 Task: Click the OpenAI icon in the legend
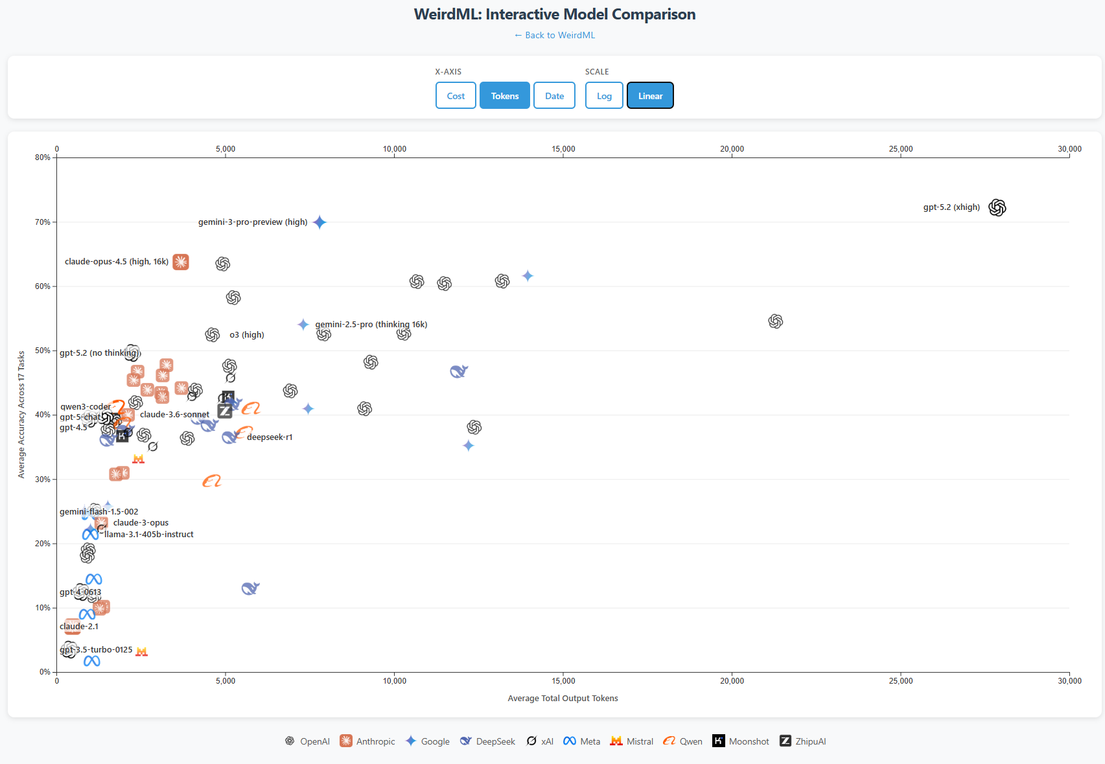pos(289,741)
